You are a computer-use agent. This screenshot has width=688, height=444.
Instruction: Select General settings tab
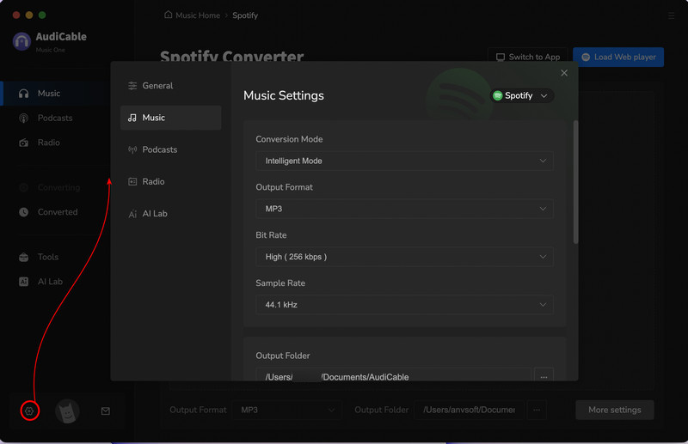point(170,86)
